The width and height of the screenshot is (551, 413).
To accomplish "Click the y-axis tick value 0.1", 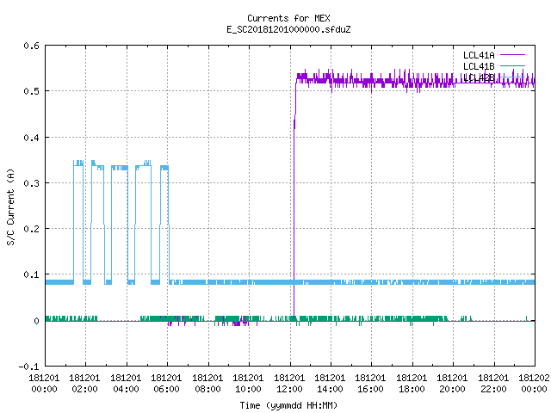I will (x=31, y=274).
